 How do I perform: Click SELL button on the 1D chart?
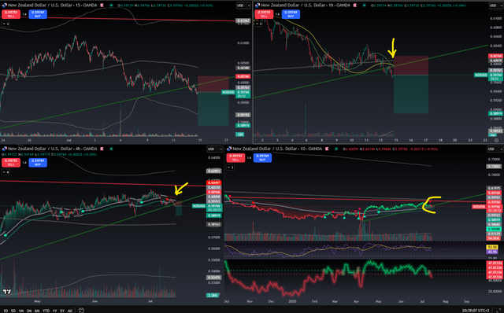tap(235, 157)
